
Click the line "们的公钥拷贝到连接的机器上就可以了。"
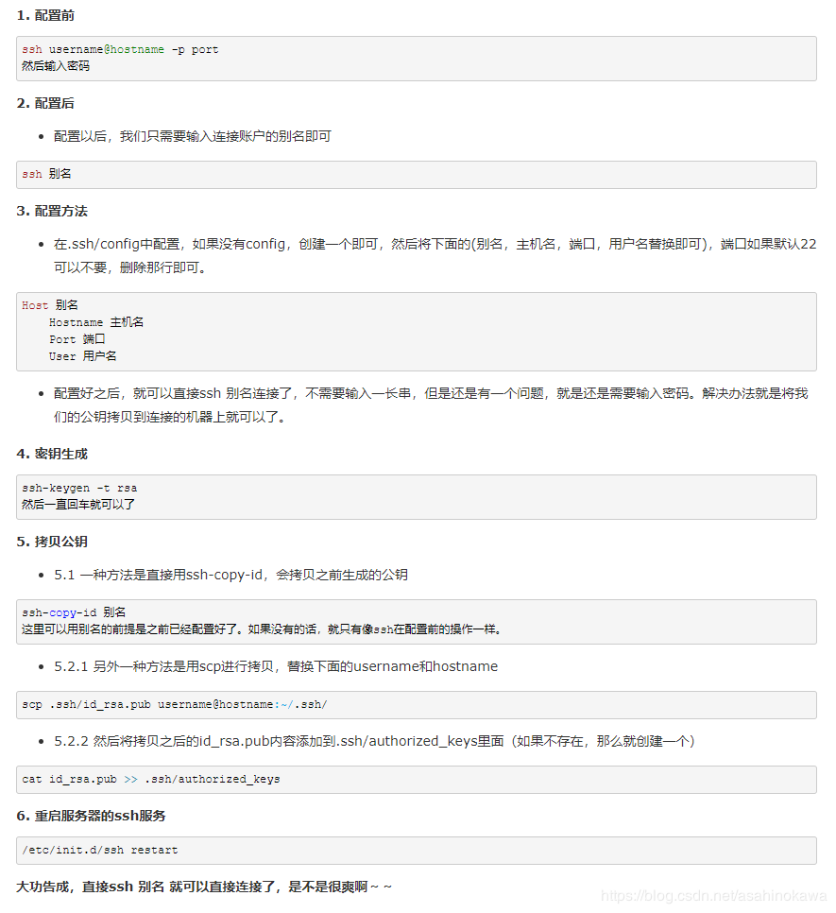tap(170, 417)
